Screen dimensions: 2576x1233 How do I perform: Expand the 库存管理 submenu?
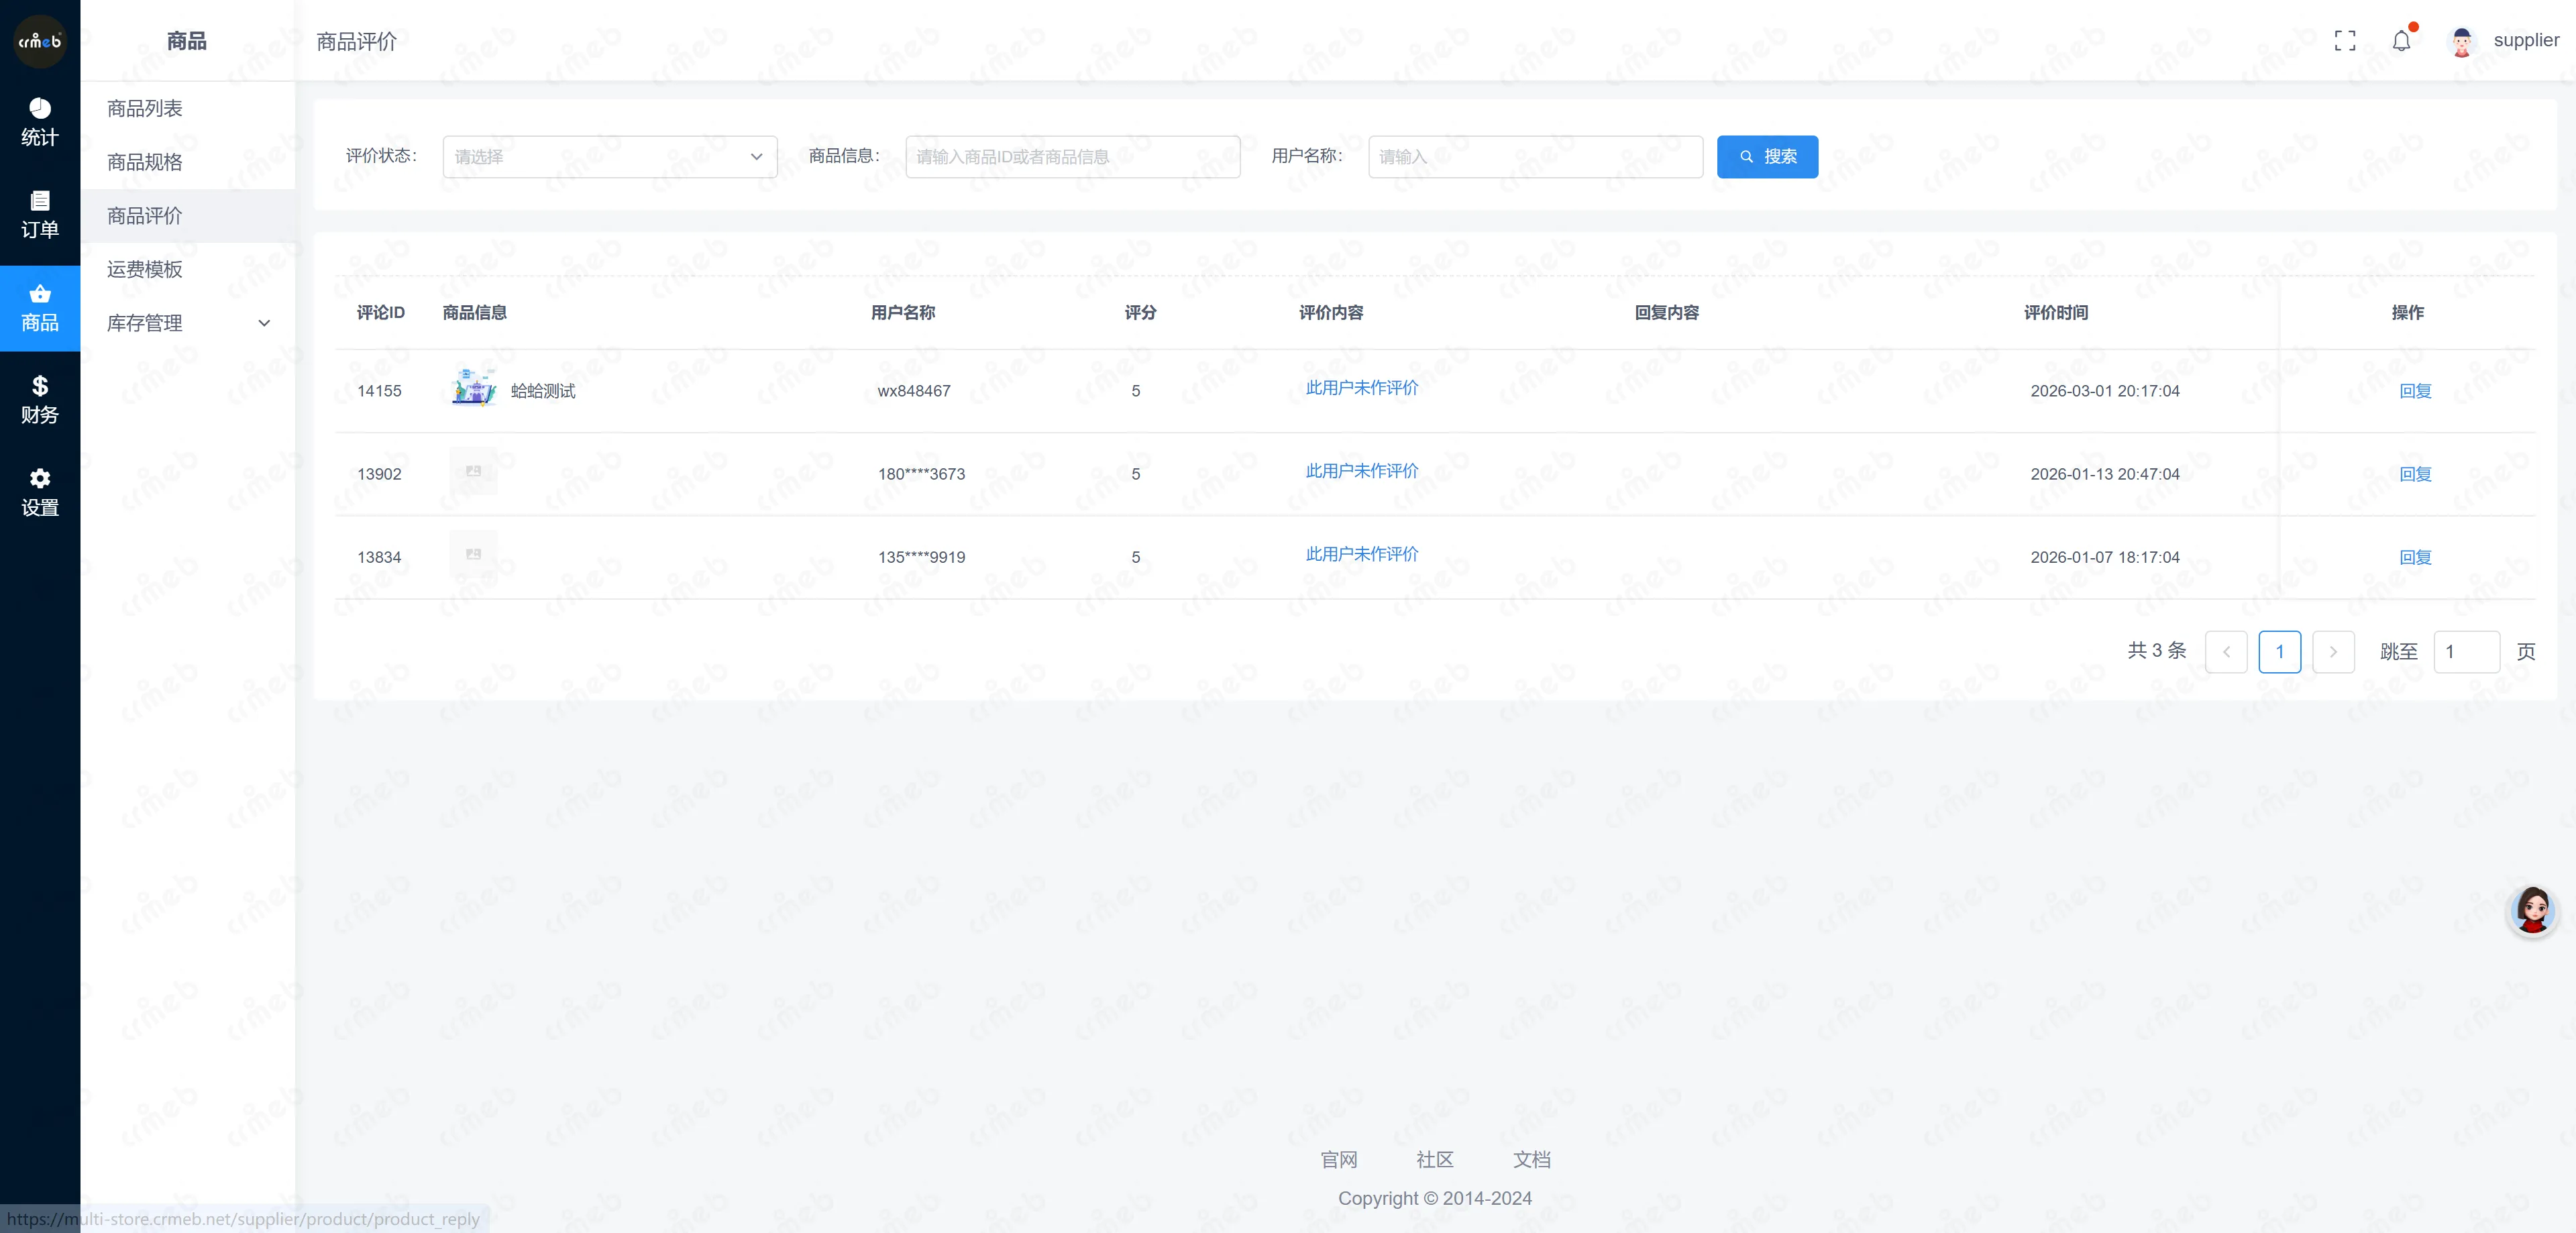click(188, 323)
